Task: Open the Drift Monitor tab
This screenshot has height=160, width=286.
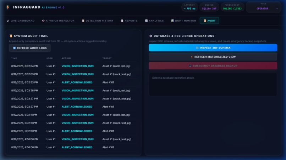Action: [x=183, y=21]
